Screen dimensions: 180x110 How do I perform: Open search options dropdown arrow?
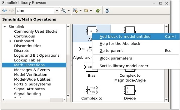pyautogui.click(x=69, y=11)
